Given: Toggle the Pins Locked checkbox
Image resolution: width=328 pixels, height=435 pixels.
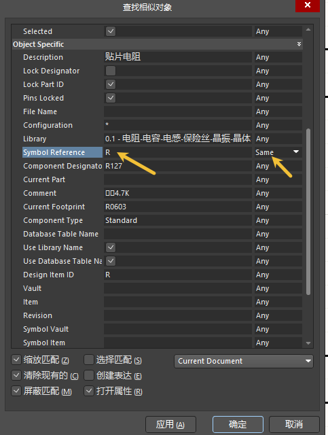Looking at the screenshot, I should [x=111, y=98].
